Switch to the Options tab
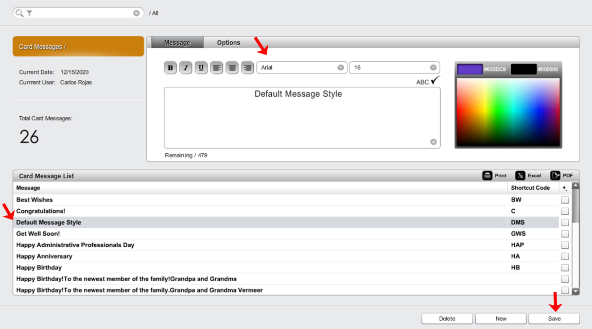This screenshot has height=329, width=592. coord(229,43)
